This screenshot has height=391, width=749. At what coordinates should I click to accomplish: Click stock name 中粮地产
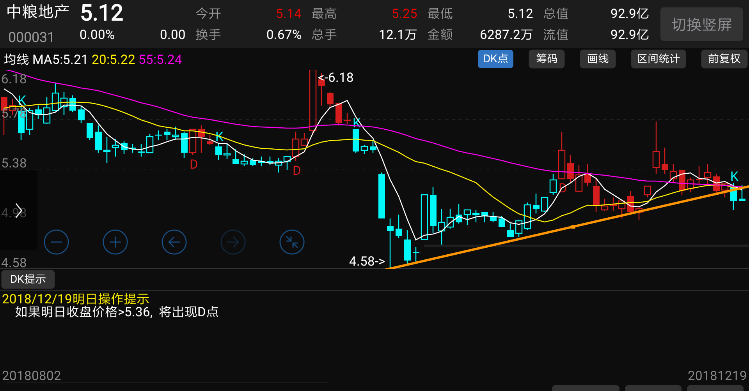[x=38, y=12]
